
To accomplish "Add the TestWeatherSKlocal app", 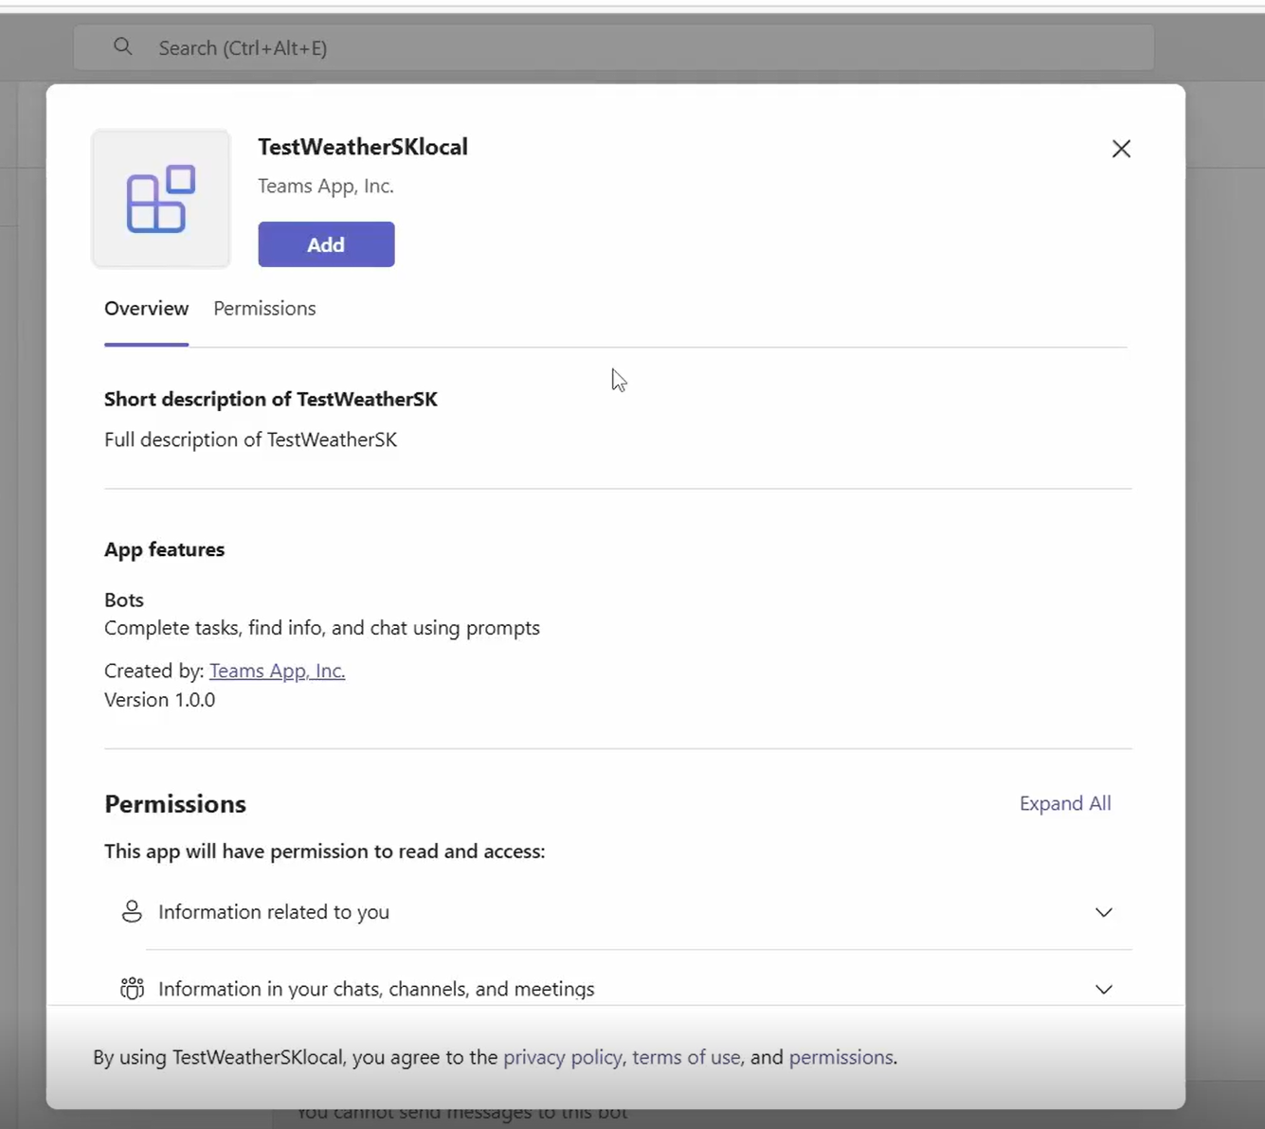I will [x=326, y=244].
